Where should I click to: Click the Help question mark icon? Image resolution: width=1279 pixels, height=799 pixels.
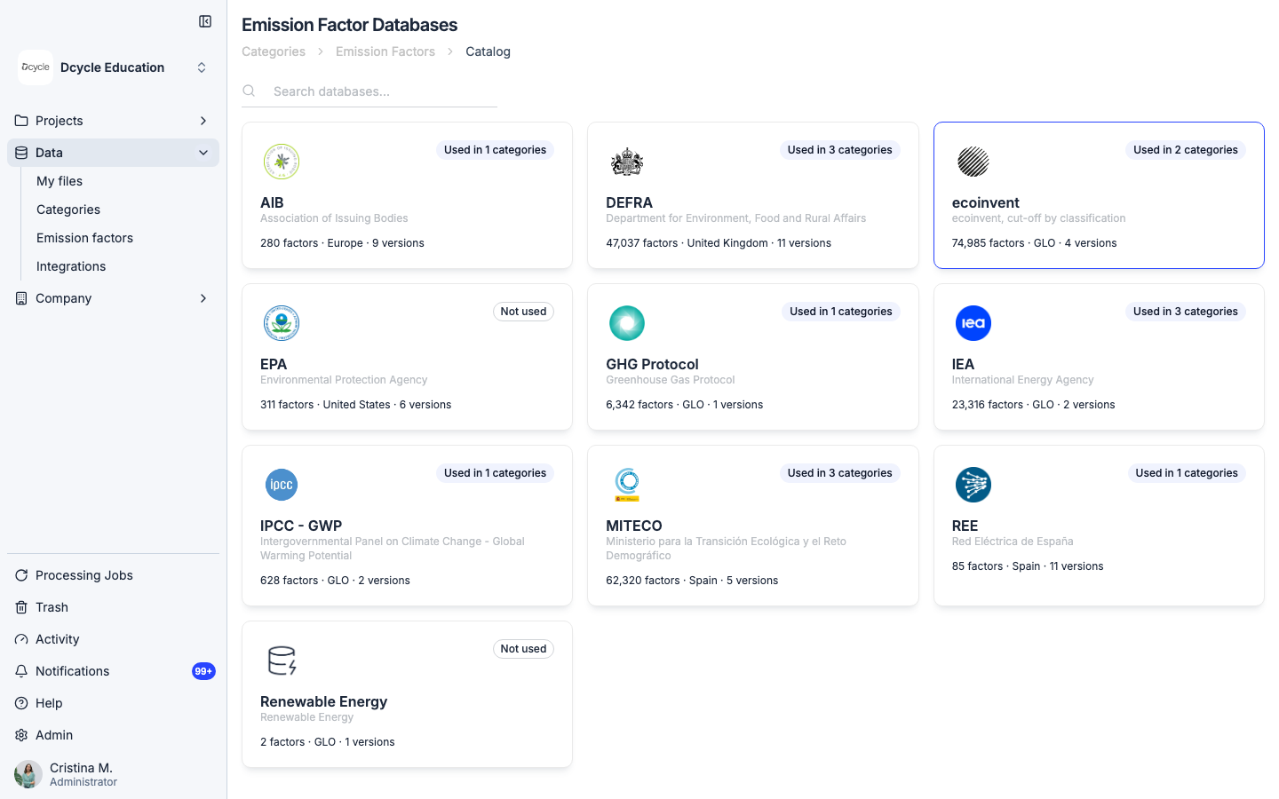21,703
